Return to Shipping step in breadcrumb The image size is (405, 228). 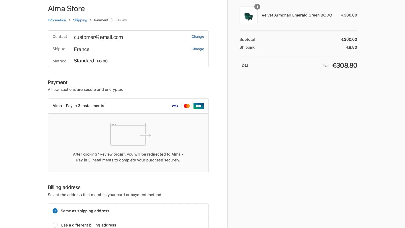coord(80,20)
